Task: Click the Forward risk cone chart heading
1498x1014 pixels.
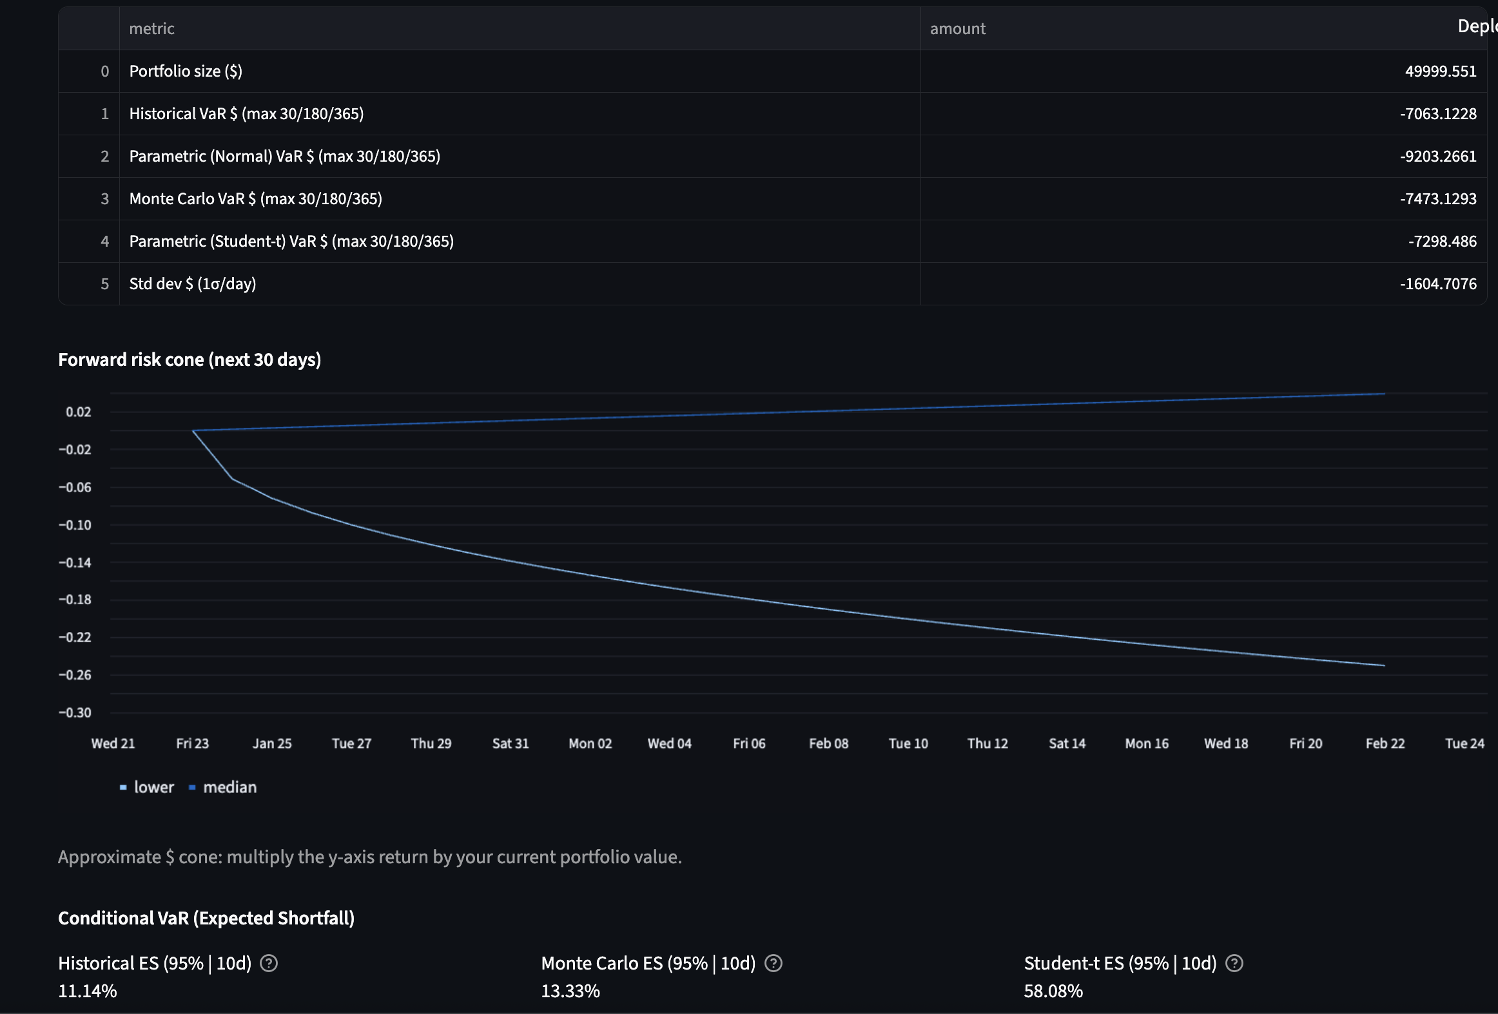Action: coord(190,359)
